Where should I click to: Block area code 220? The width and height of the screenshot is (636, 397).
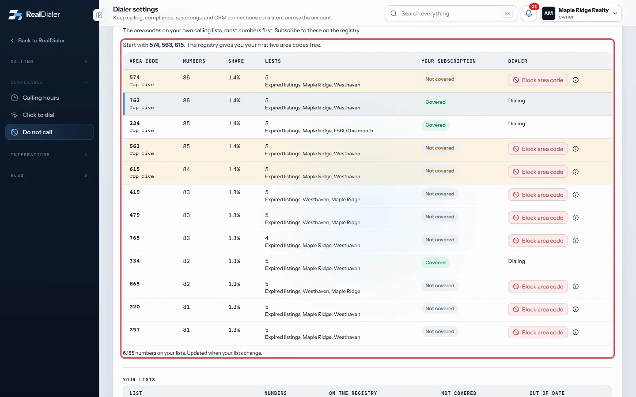point(538,310)
